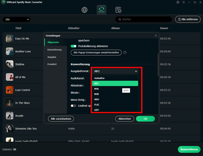
Task: Click Alle entfernen button
Action: click(188, 19)
